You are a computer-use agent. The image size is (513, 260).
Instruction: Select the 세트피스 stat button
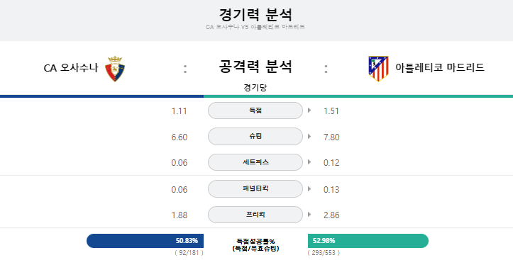tap(255, 162)
